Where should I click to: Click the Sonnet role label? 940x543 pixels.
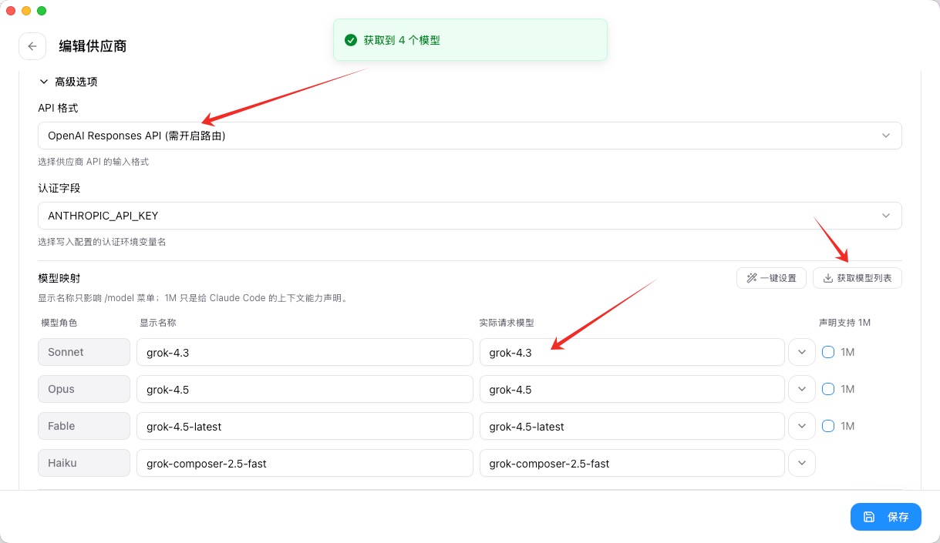pyautogui.click(x=84, y=352)
